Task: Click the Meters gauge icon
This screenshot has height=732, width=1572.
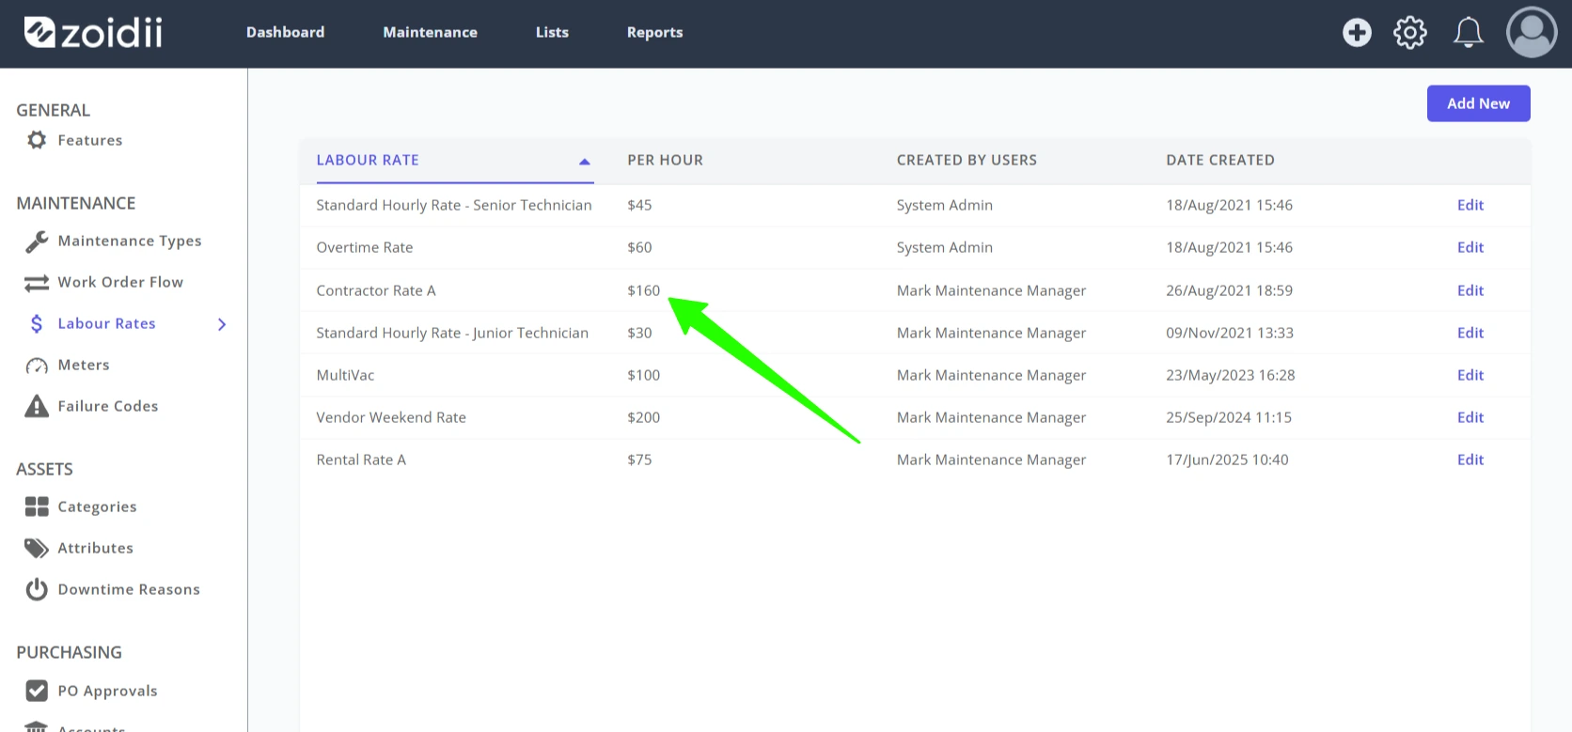Action: (37, 366)
